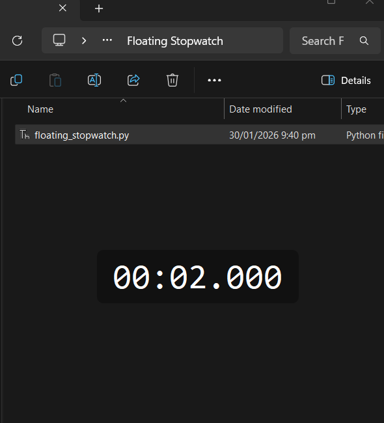Select the Floating Stopwatch breadcrumb
This screenshot has height=423, width=384.
[x=175, y=41]
